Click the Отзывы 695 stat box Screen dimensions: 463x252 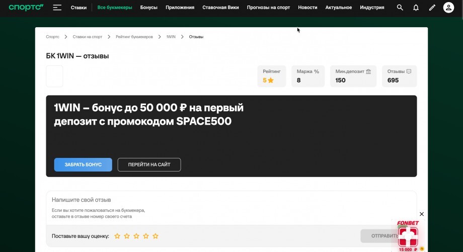coord(399,76)
